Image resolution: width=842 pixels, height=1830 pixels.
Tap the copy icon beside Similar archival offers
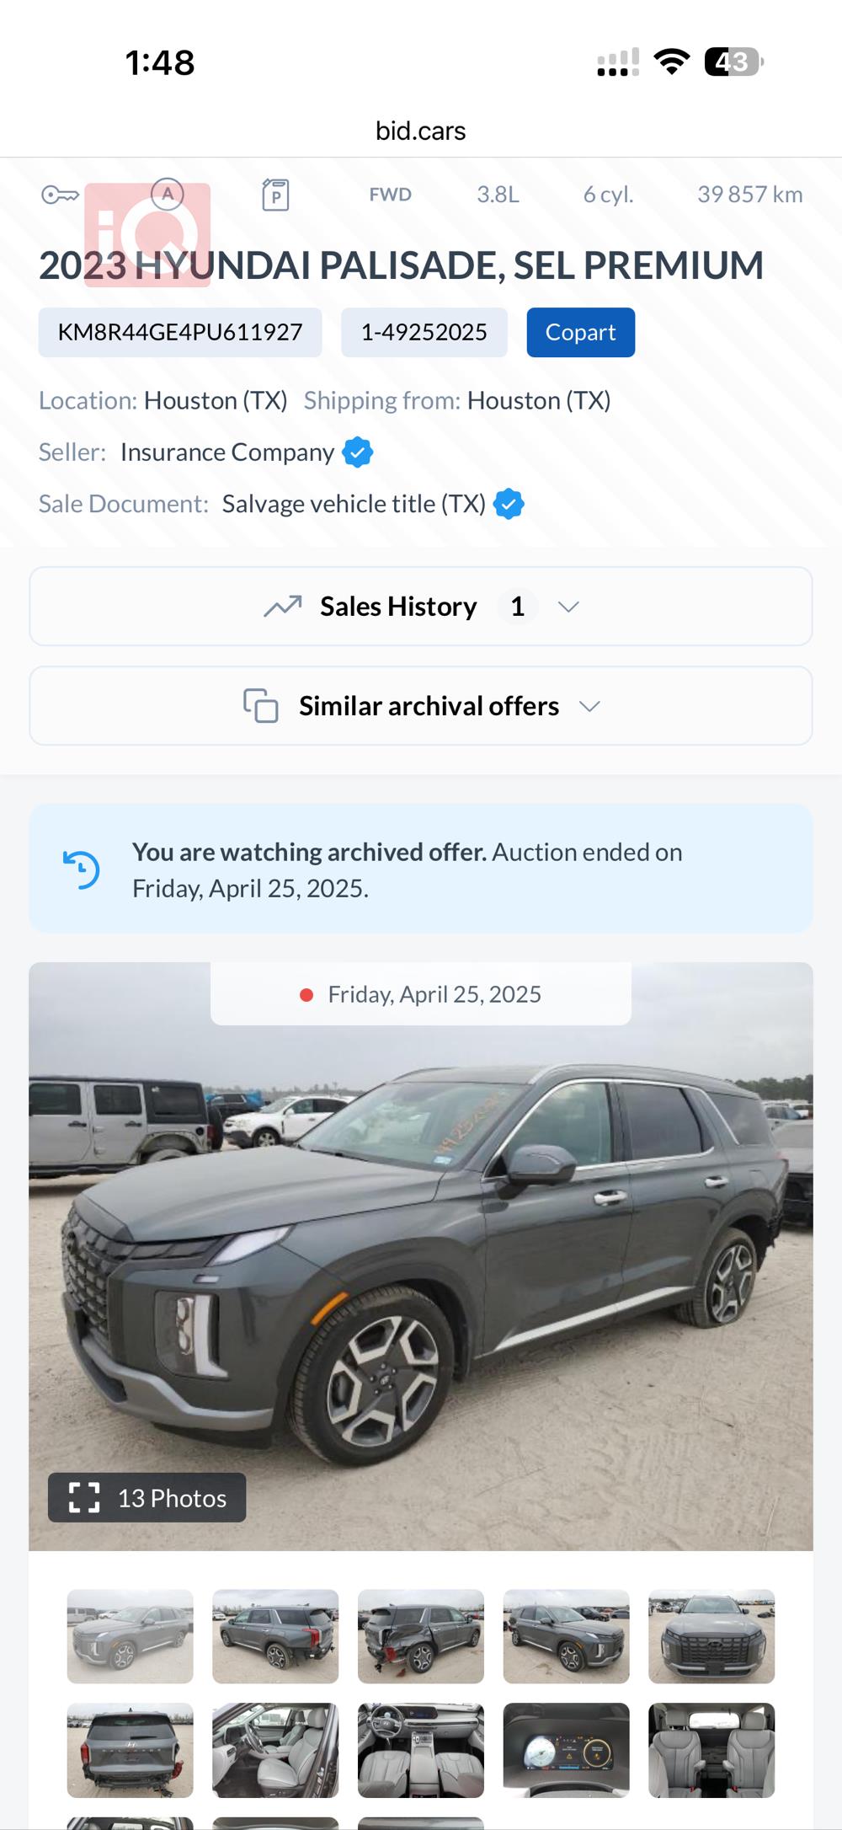point(261,706)
